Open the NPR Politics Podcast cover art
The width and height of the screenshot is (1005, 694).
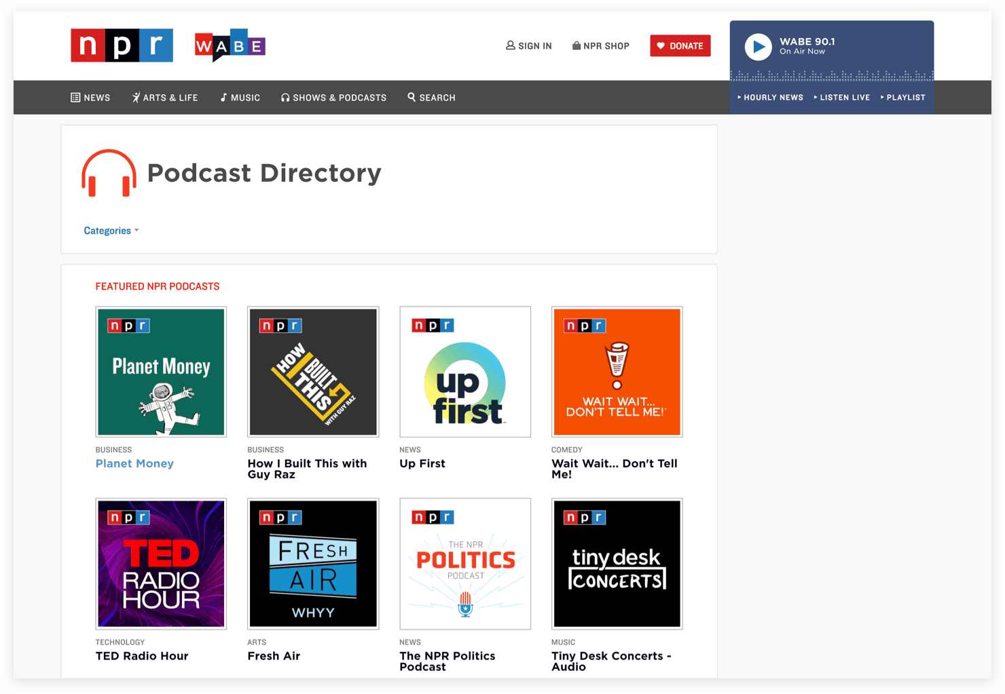tap(465, 564)
